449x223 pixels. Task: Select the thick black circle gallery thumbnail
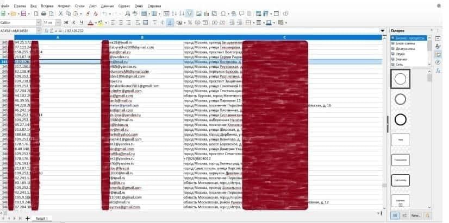400,120
